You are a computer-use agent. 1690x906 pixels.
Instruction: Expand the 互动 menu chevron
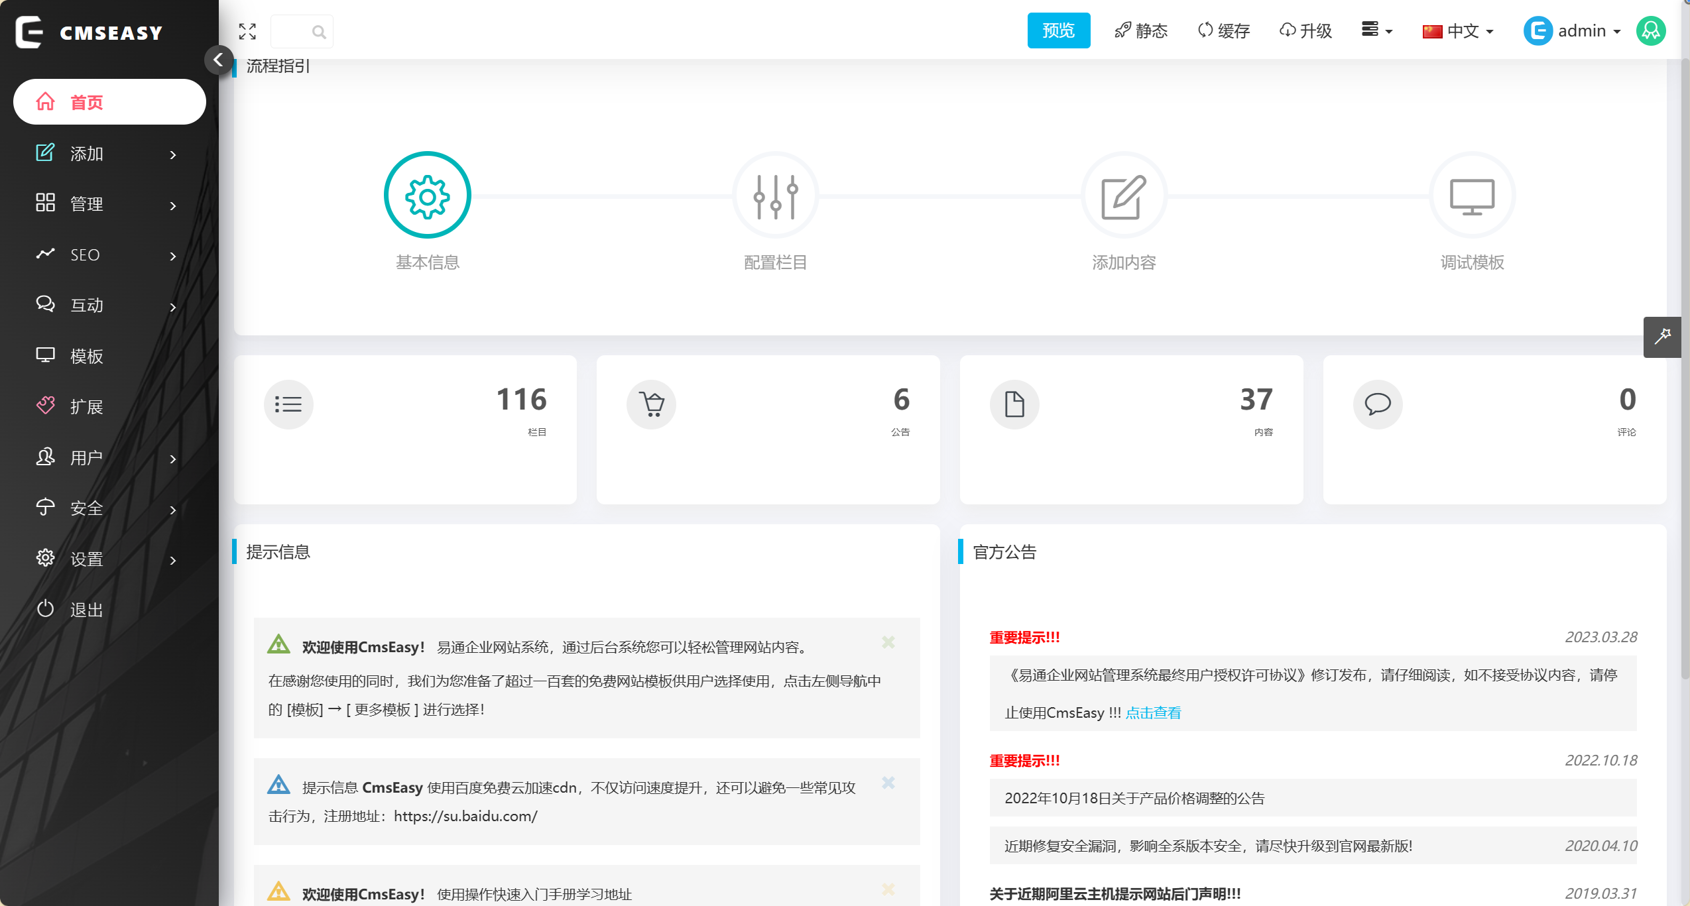pos(173,307)
